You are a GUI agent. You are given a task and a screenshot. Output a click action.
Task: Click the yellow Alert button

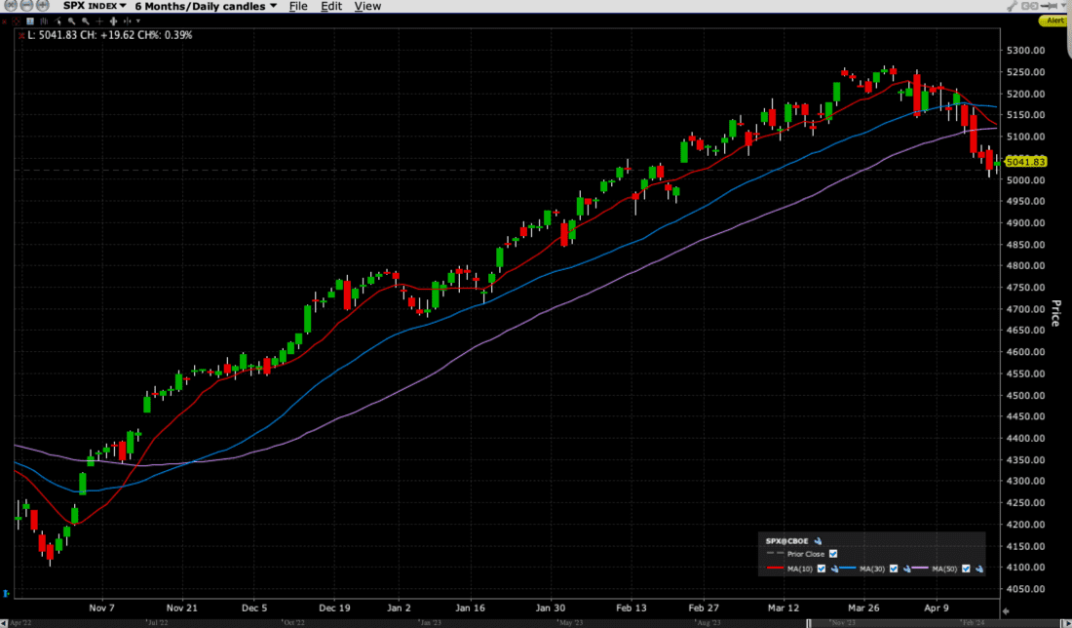(x=1053, y=20)
